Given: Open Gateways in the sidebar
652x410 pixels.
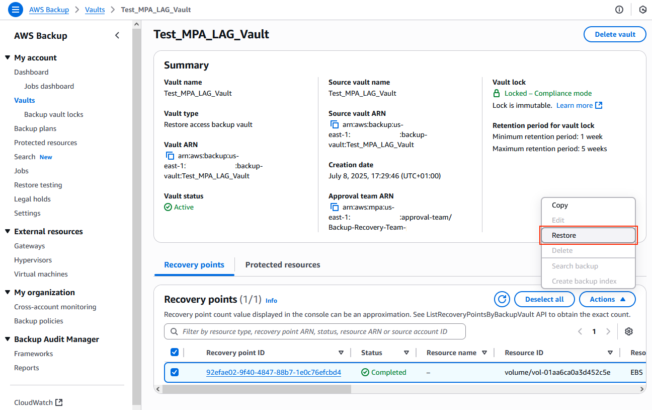Looking at the screenshot, I should click(x=30, y=246).
